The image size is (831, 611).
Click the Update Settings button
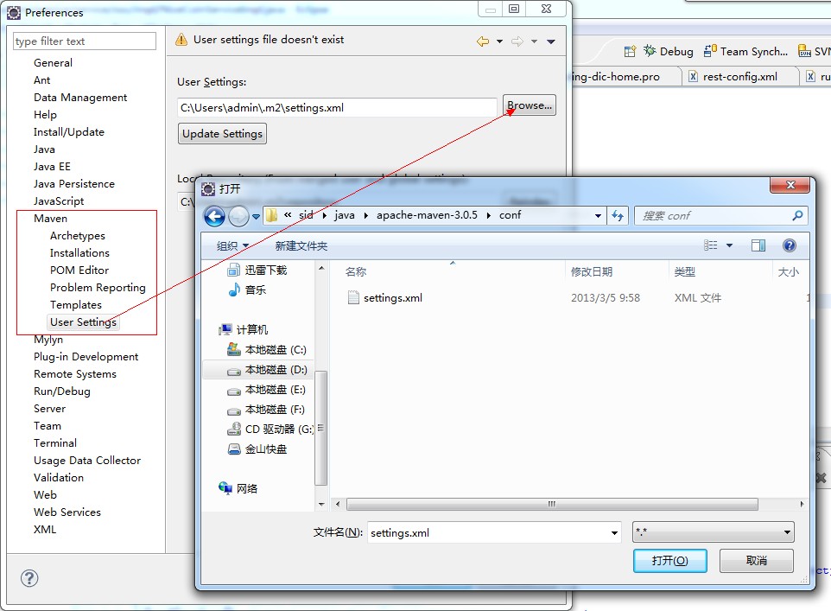tap(222, 134)
